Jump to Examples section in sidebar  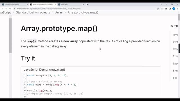[175, 56]
